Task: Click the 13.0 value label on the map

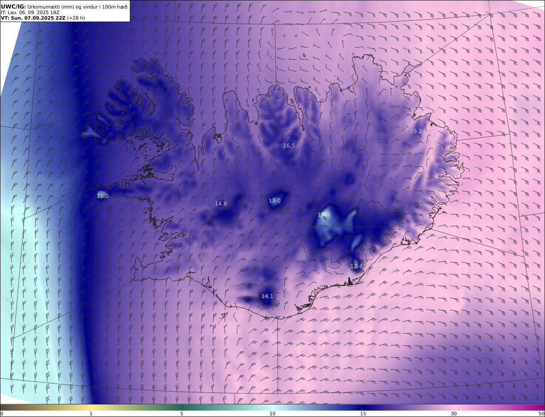Action: (274, 201)
